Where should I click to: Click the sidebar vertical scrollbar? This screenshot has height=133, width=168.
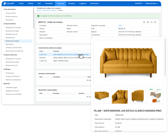pos(33,18)
